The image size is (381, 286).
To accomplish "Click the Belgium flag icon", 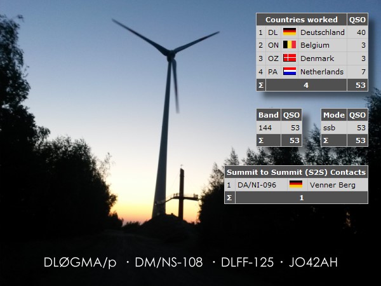I will click(x=290, y=46).
